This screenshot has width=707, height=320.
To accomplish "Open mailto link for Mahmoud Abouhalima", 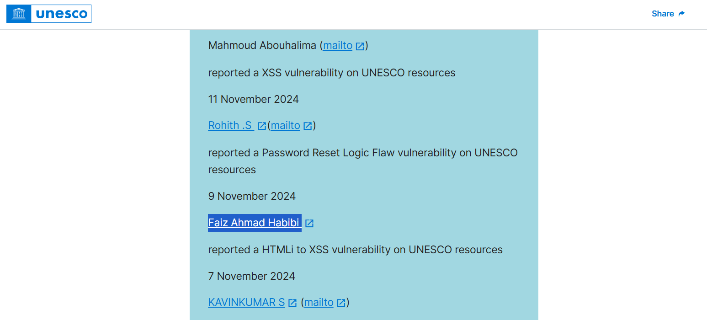I will (x=338, y=46).
